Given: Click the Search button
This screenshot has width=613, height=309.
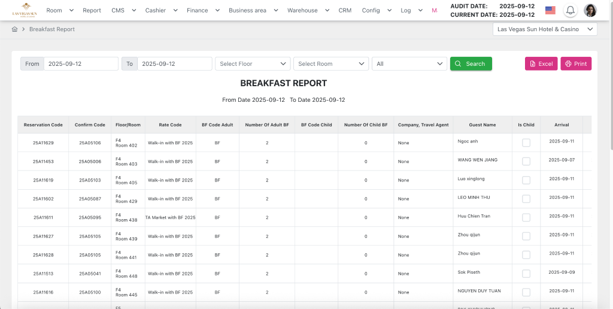Looking at the screenshot, I should pyautogui.click(x=471, y=63).
